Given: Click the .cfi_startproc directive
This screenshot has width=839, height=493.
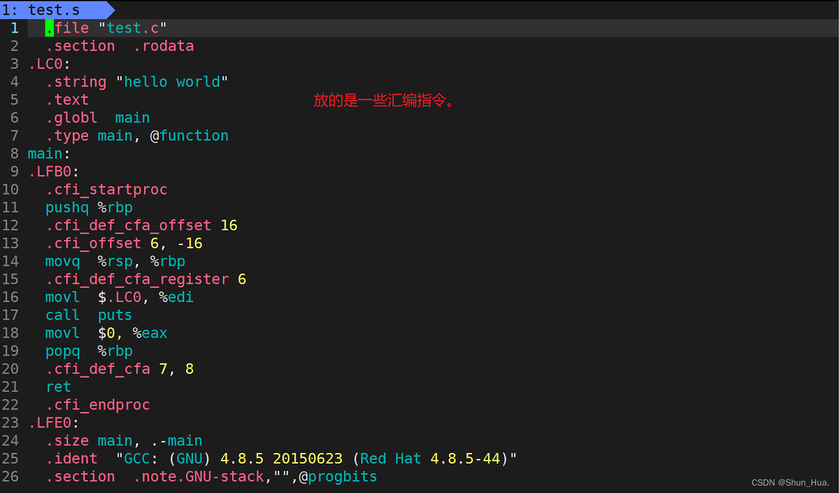Looking at the screenshot, I should (106, 189).
